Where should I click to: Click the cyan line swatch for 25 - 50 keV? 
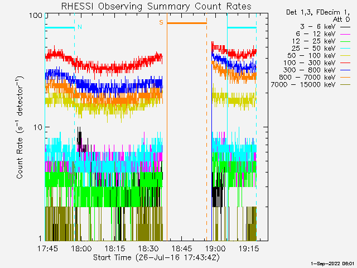coord(345,49)
